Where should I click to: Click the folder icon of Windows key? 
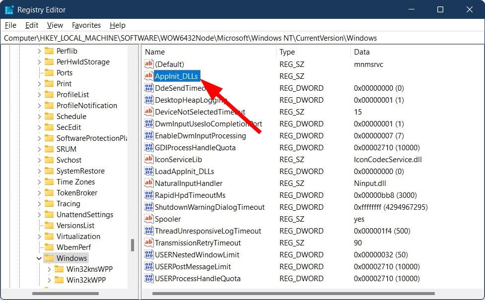click(49, 258)
